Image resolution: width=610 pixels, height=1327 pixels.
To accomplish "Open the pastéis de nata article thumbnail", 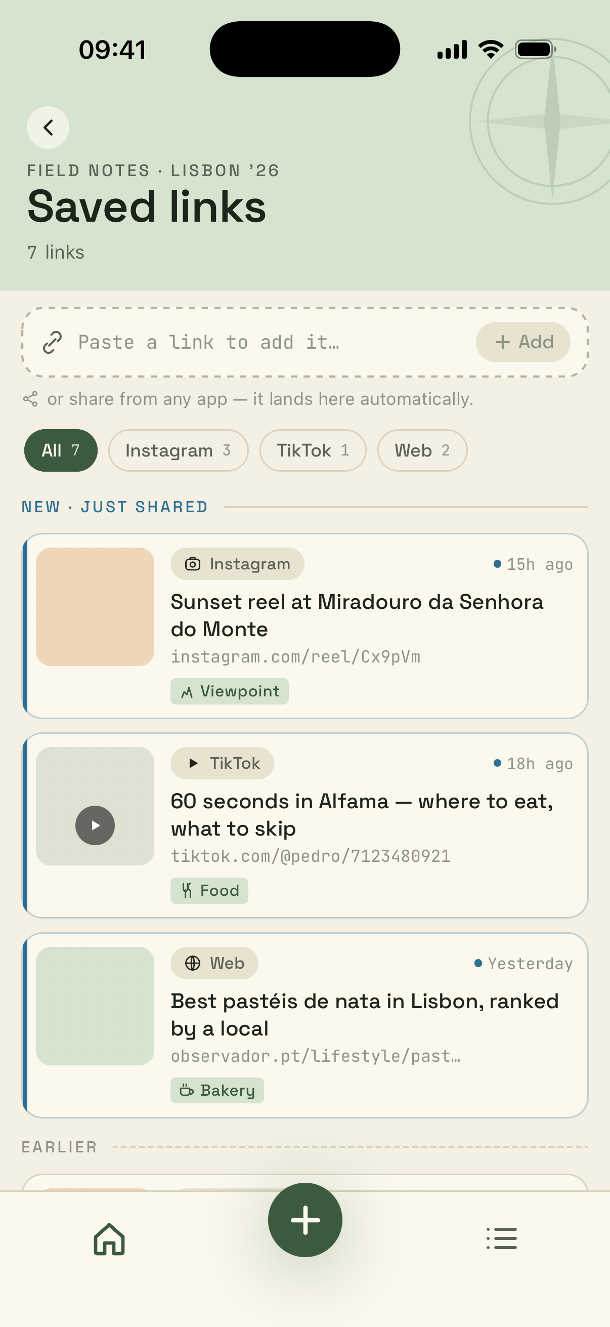I will [x=95, y=1006].
